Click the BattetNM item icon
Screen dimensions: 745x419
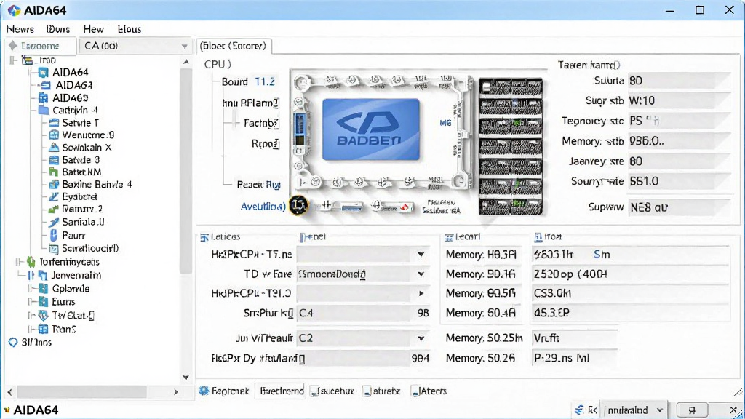pos(54,172)
